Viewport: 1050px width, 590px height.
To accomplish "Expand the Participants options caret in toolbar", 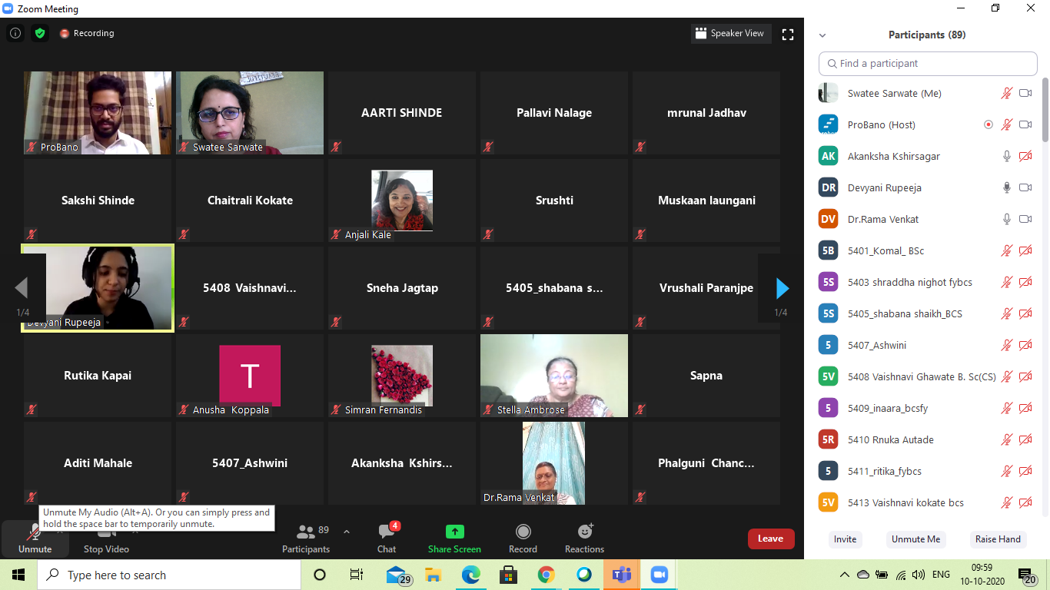I will pyautogui.click(x=347, y=532).
